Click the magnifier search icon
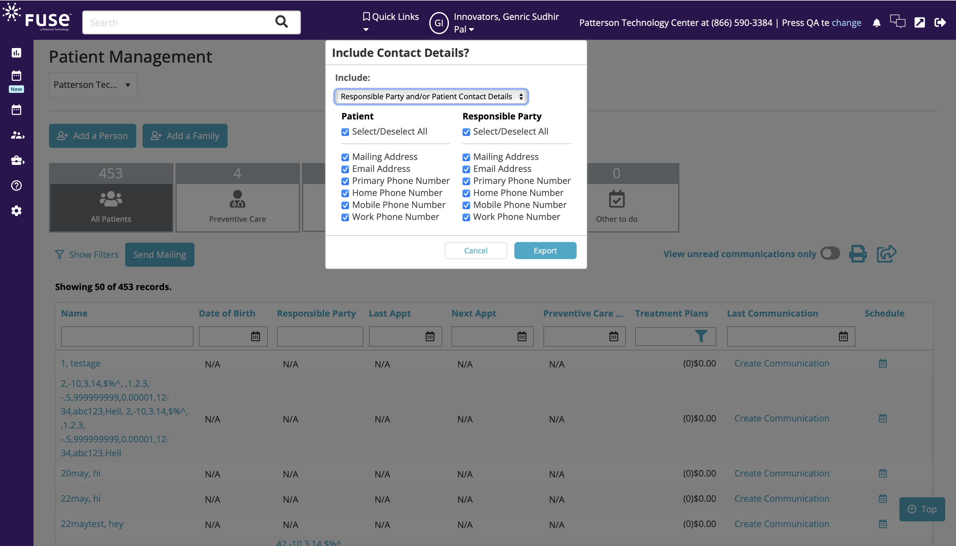Screen dimensions: 956x546 [x=281, y=22]
